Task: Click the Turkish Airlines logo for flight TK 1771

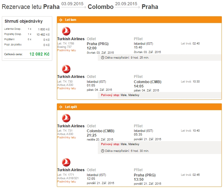Action: [x=66, y=162]
